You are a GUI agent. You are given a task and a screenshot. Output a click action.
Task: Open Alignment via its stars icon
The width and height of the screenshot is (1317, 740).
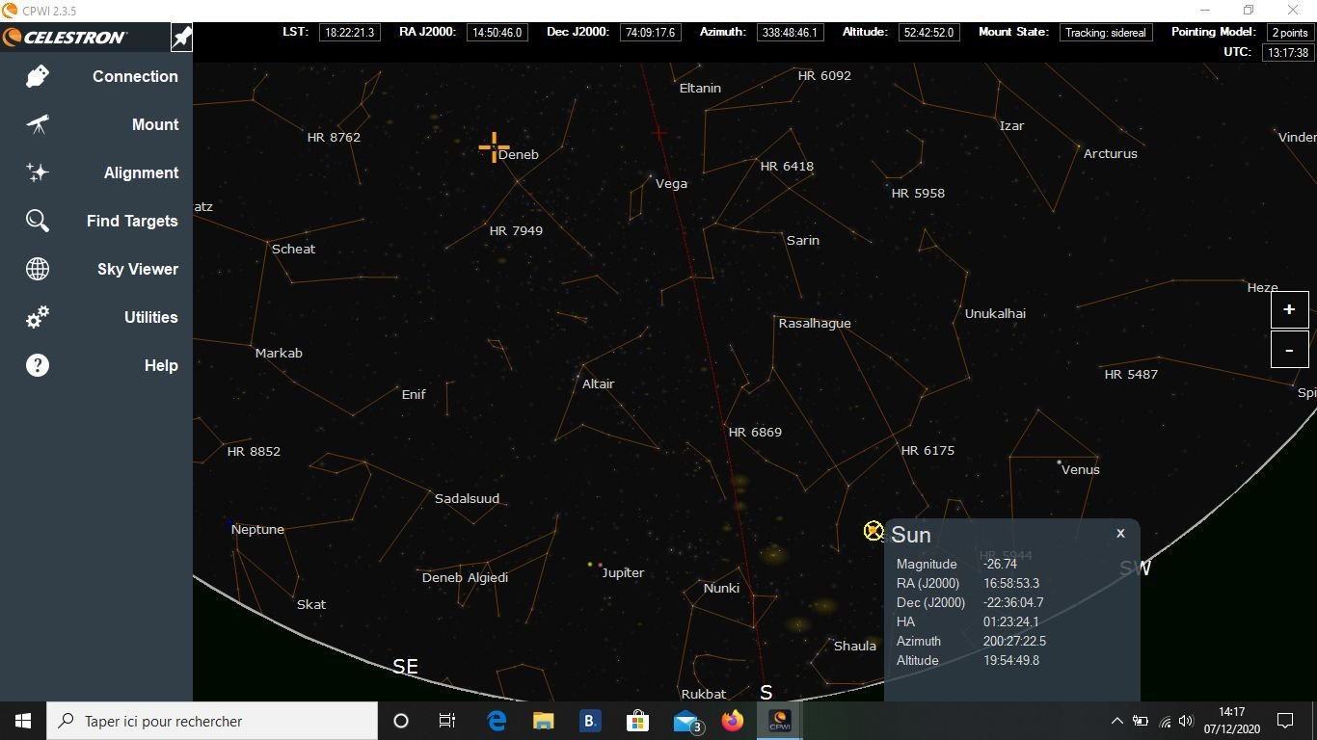pyautogui.click(x=38, y=172)
